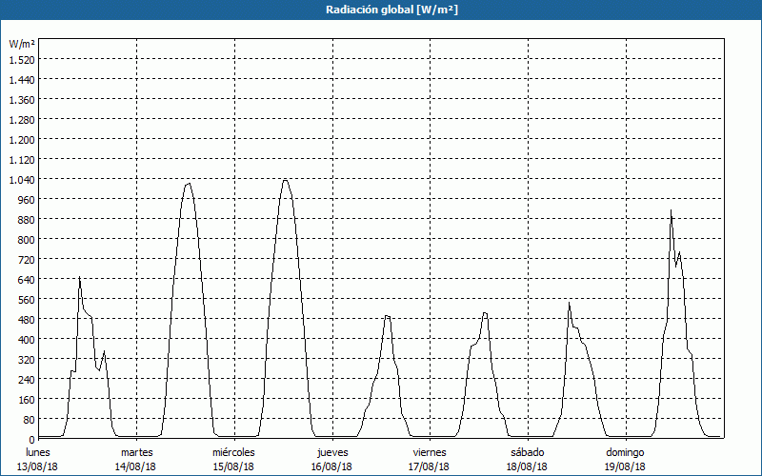Select the 160 y-axis value
762x476 pixels.
click(27, 399)
